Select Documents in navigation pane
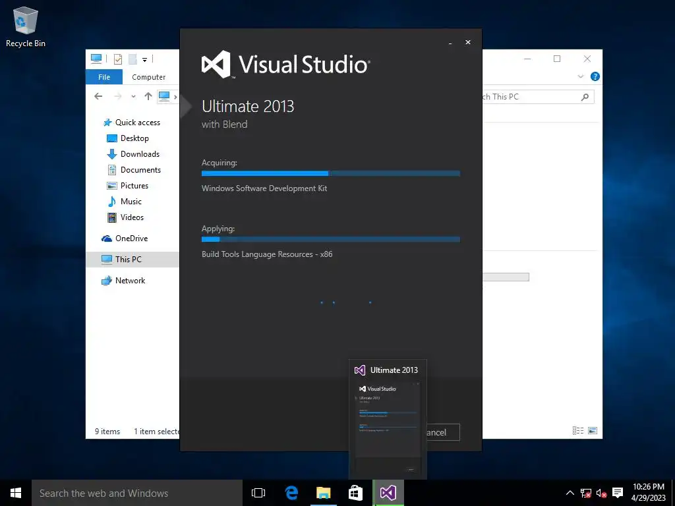The image size is (675, 506). [134, 170]
